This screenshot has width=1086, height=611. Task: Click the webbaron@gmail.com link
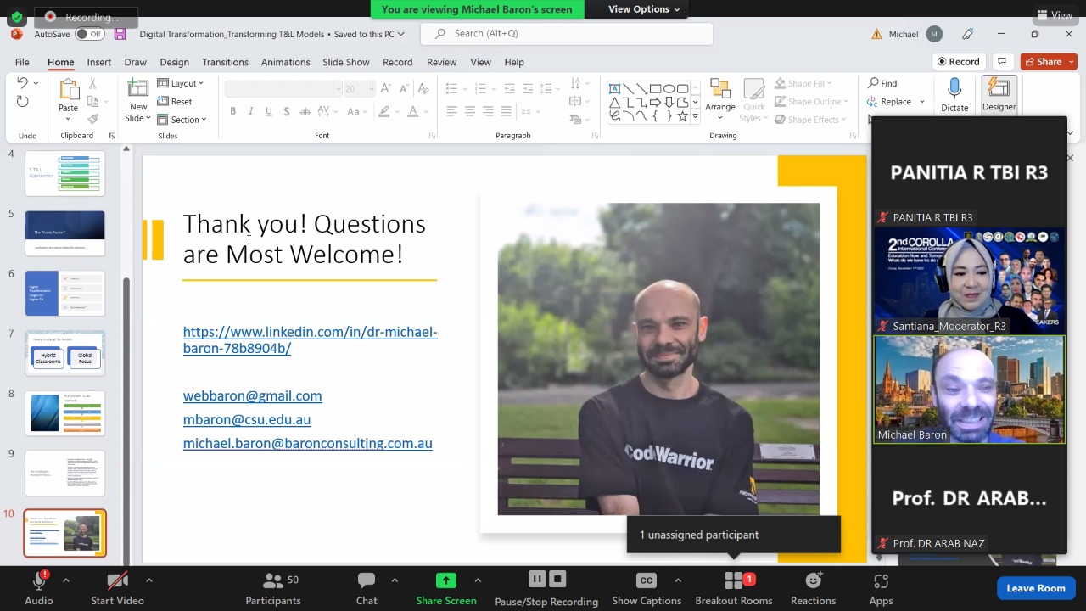(252, 395)
